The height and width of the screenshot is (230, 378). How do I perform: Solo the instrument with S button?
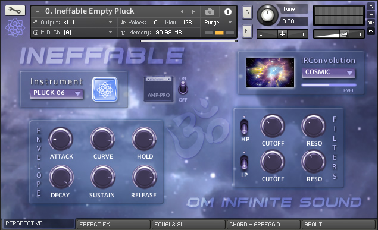(247, 12)
